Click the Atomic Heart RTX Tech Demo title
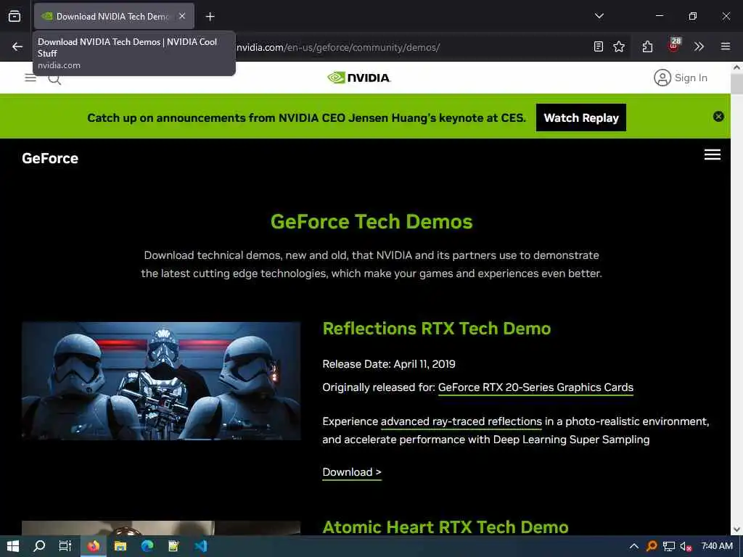 (445, 527)
